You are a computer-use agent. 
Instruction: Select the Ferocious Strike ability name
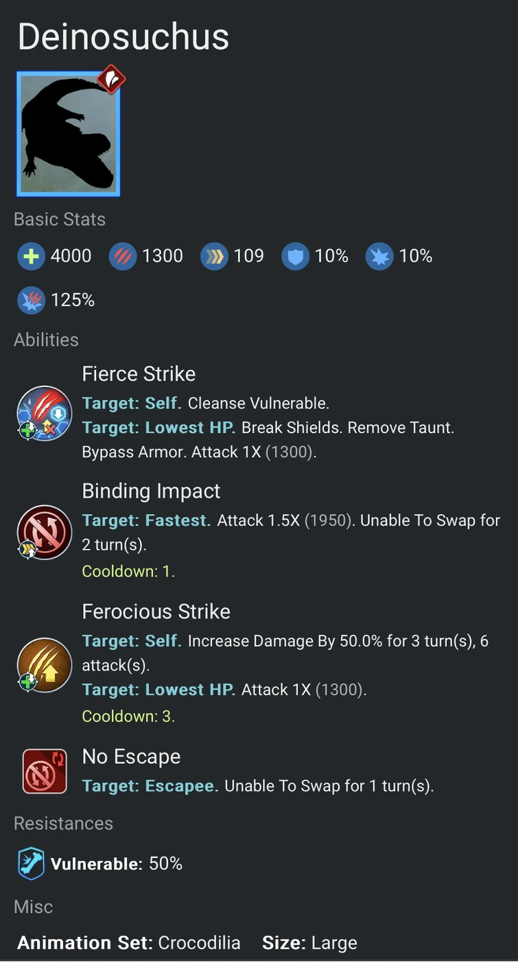pyautogui.click(x=156, y=612)
